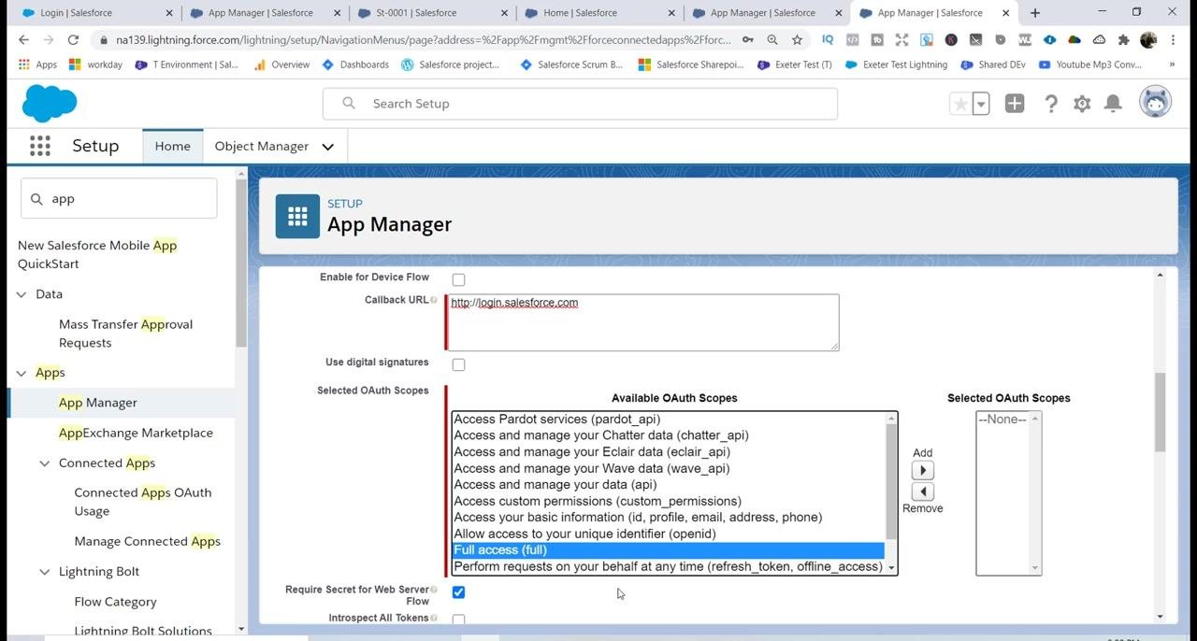The height and width of the screenshot is (641, 1197).
Task: Open Chrome Extensions puzzle icon
Action: [1124, 40]
